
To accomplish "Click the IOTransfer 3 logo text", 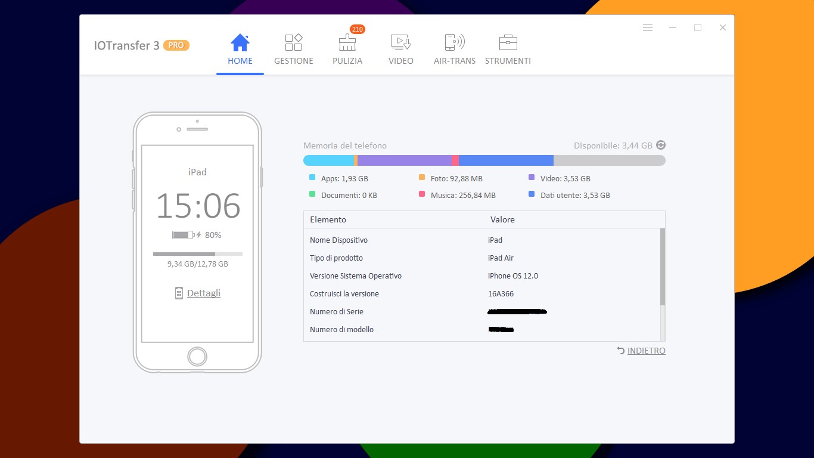I will point(127,45).
